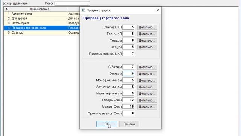This screenshot has width=241, height=136.
Task: Open Детально for Услуги
Action: click(147, 47)
